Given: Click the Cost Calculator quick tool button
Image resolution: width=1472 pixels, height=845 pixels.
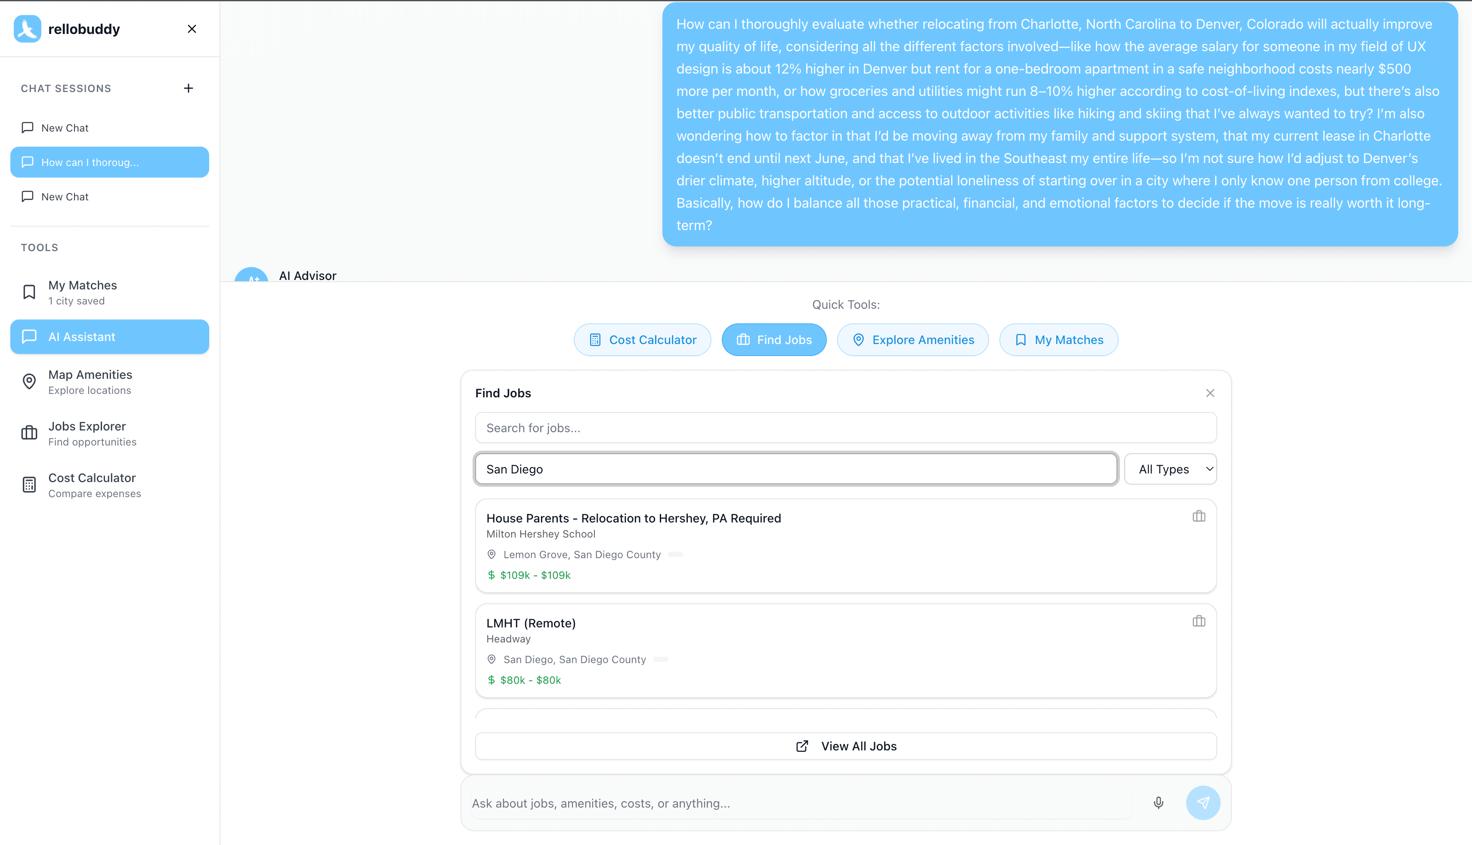Looking at the screenshot, I should click(x=642, y=340).
